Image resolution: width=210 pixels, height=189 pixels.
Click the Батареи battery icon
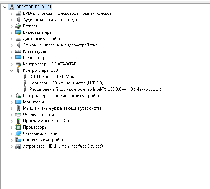(x=18, y=26)
